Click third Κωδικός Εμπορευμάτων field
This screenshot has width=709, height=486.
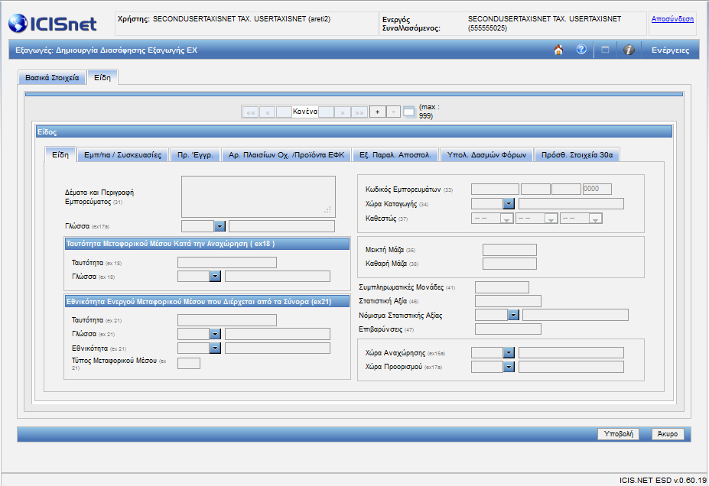click(566, 189)
